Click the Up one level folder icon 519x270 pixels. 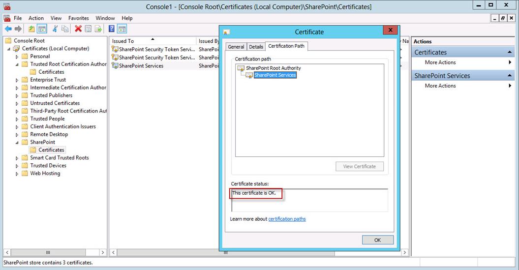click(x=31, y=29)
